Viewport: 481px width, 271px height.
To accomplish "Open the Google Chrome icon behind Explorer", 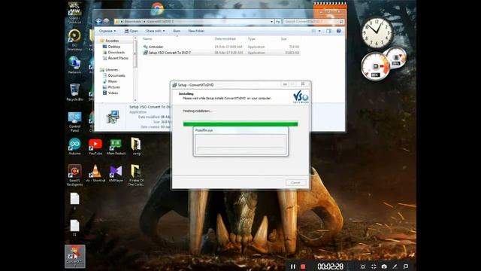I will 157,8.
